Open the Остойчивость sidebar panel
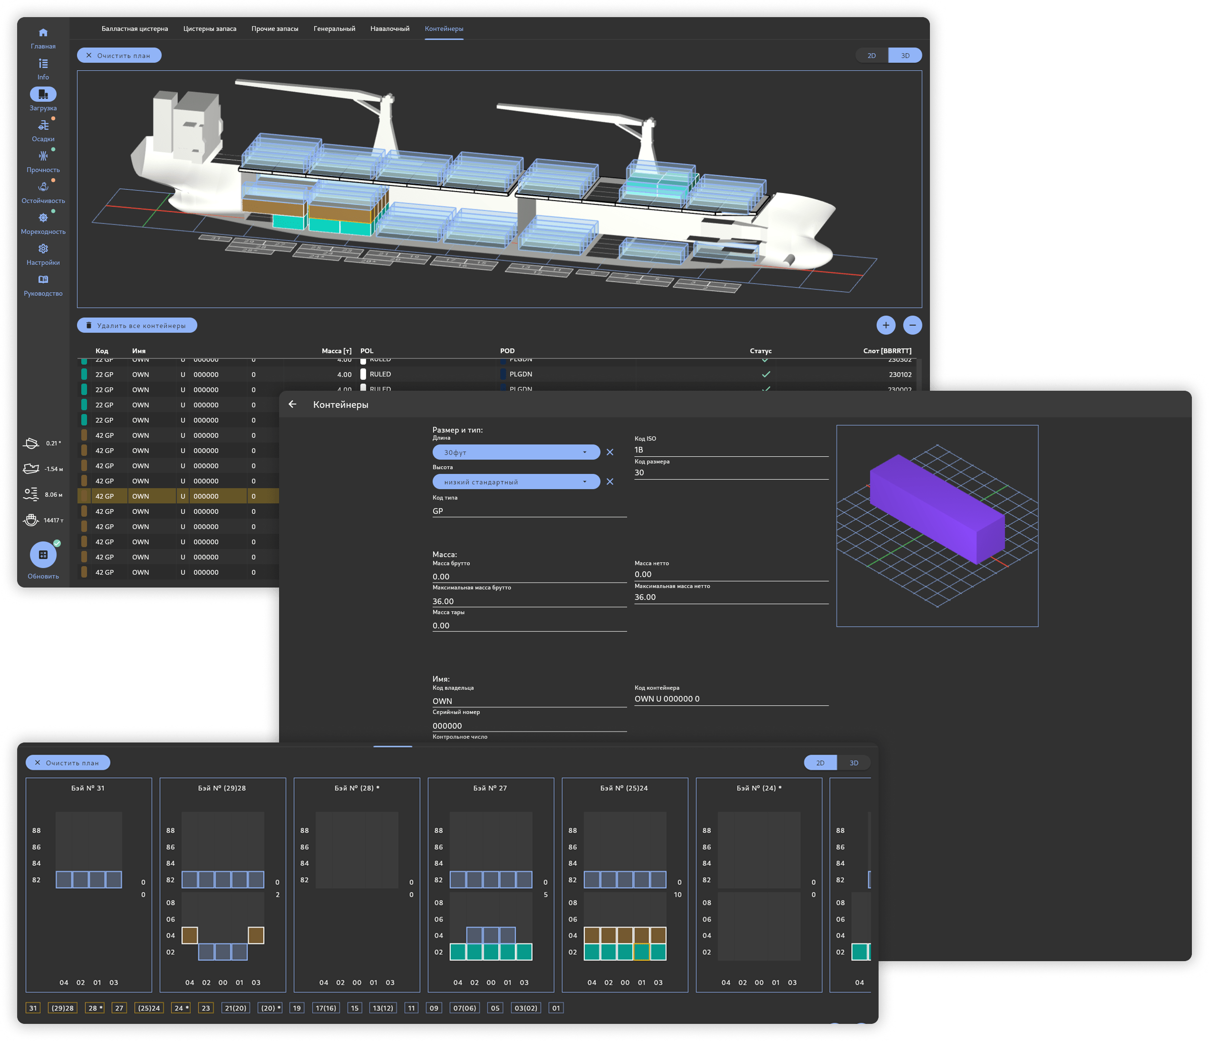This screenshot has width=1209, height=1041. click(x=43, y=187)
